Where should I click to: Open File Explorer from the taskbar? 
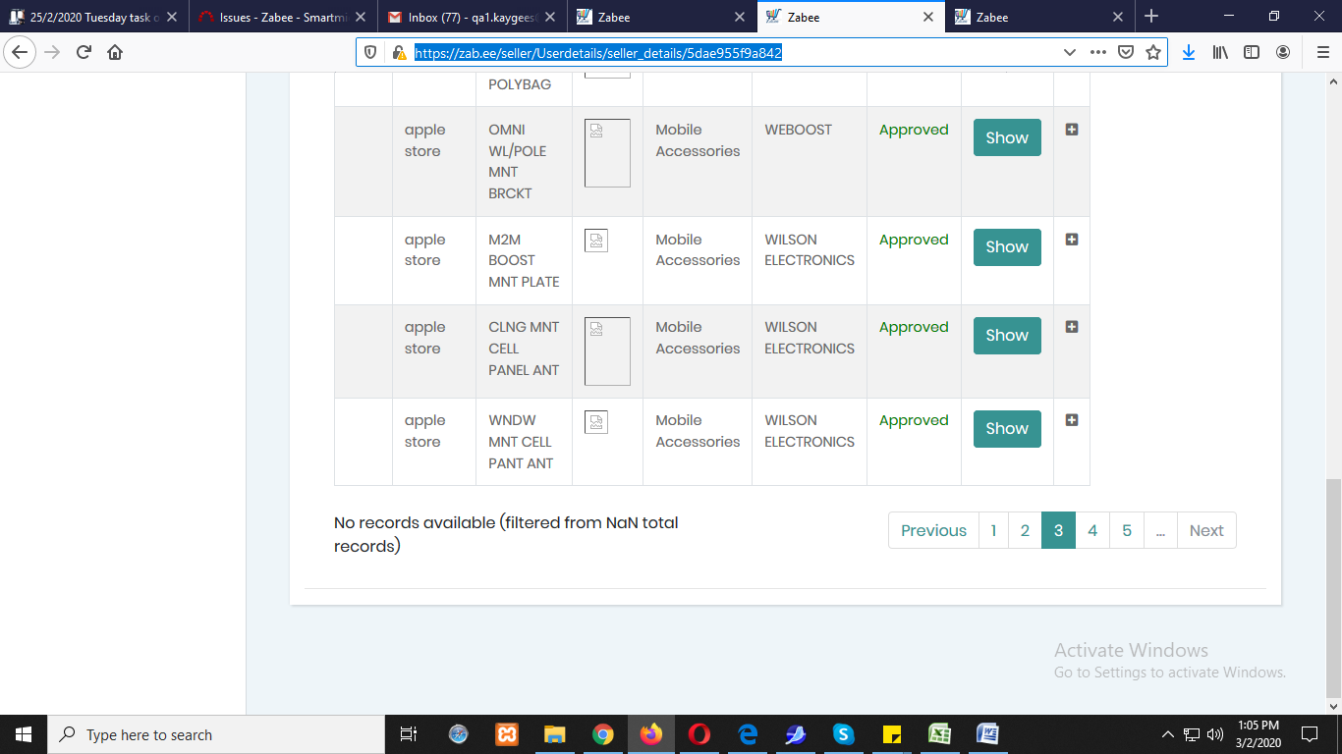555,734
